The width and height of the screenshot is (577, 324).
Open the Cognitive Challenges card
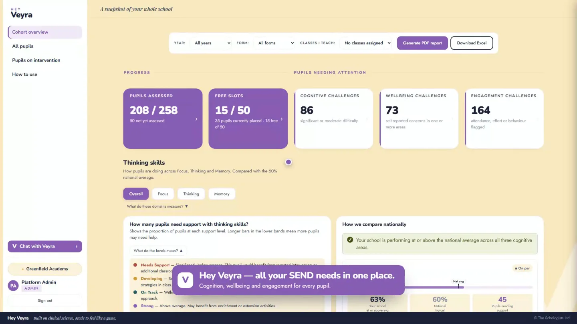pos(334,118)
